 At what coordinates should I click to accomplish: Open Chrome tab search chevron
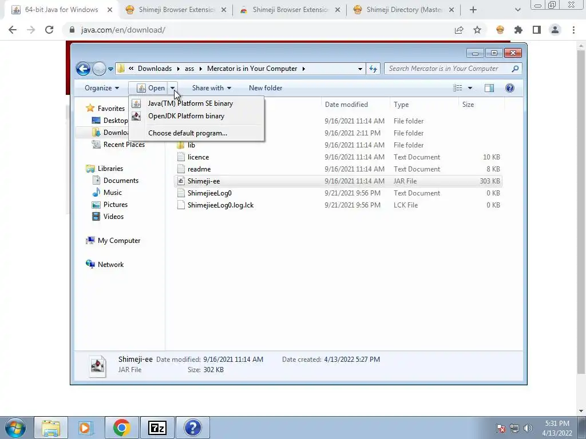(517, 10)
